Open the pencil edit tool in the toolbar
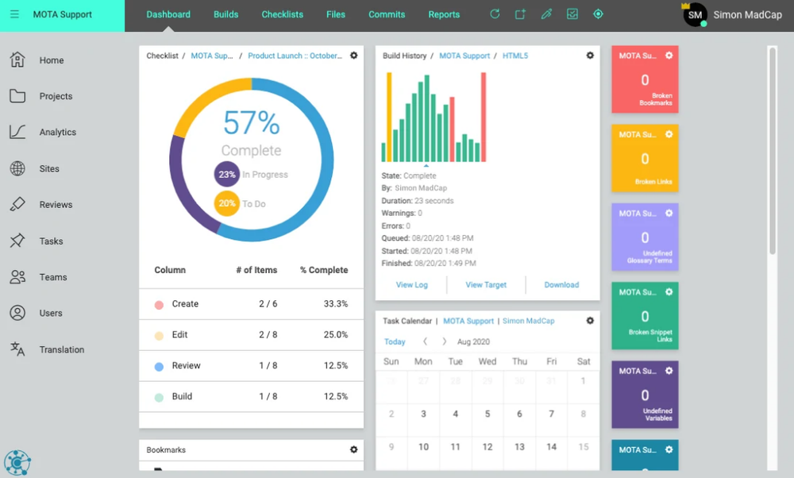The height and width of the screenshot is (478, 794). (546, 13)
